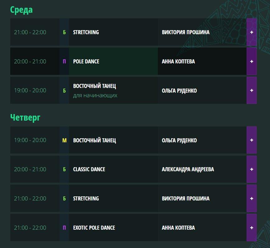Select instructor Александра Андреева

[188, 169]
